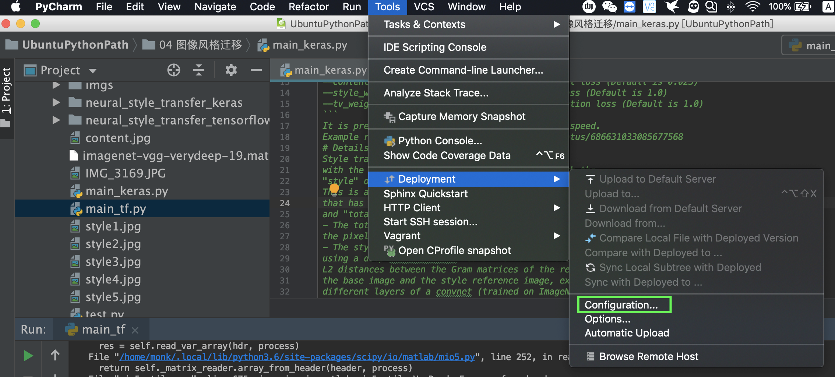The image size is (835, 377).
Task: Open the Apple menu
Action: [x=15, y=7]
